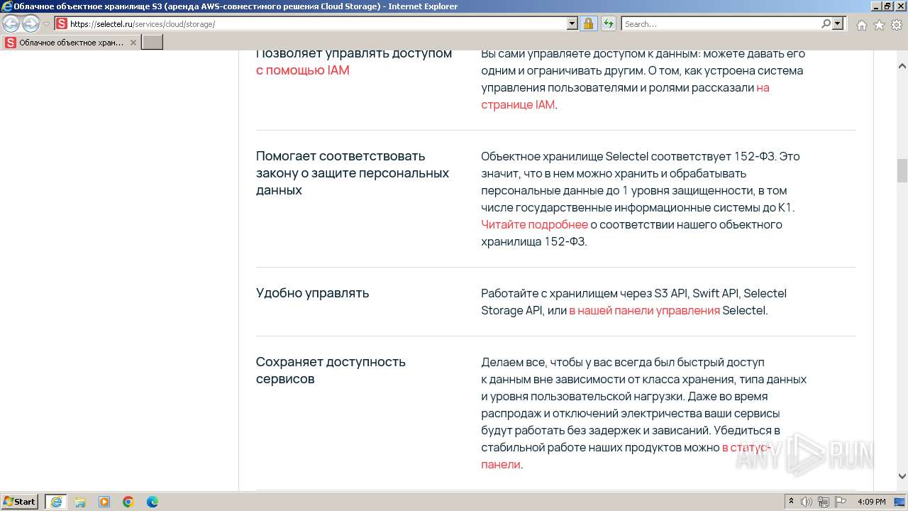Refresh the page with the reload icon
The image size is (908, 511).
coord(608,24)
